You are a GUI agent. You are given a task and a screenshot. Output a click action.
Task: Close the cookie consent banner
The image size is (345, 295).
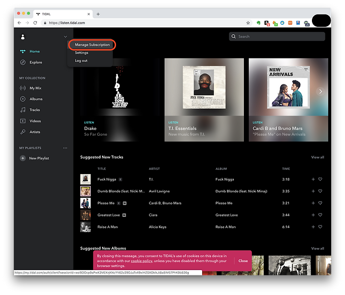pos(243,261)
